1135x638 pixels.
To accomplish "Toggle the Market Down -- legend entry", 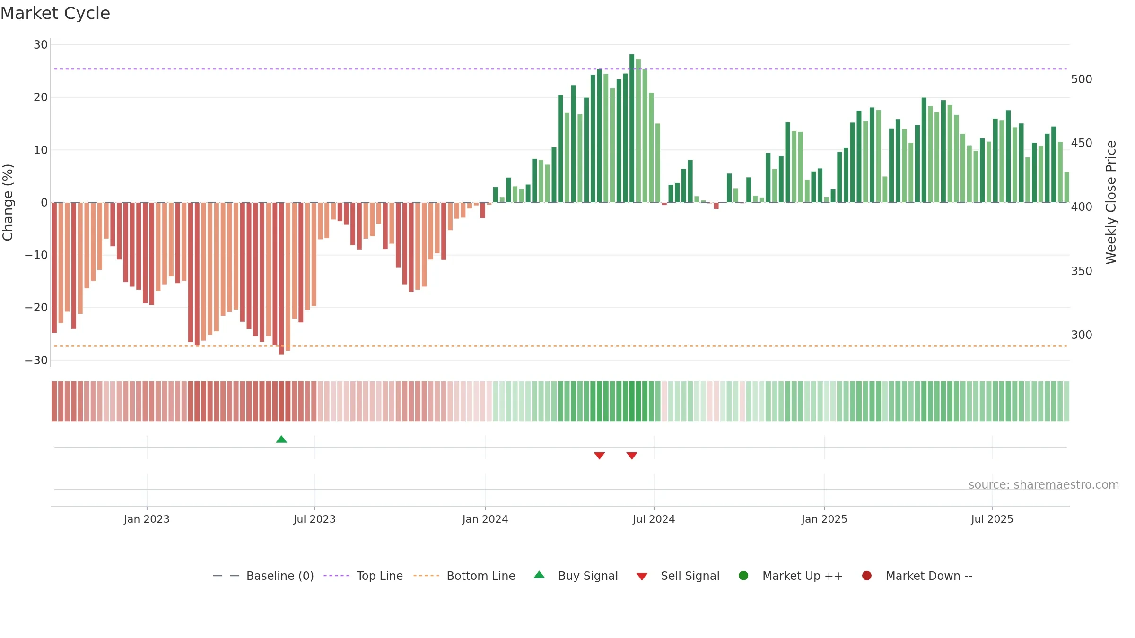I will 917,576.
